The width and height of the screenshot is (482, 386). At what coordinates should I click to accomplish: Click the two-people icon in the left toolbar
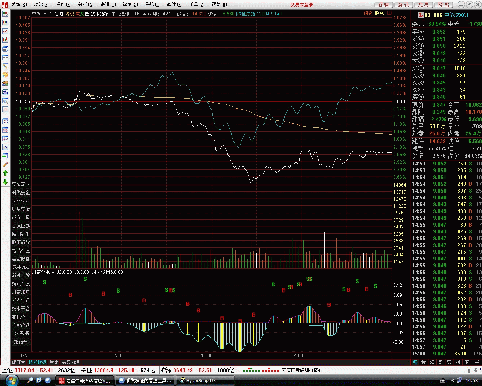pyautogui.click(x=5, y=83)
